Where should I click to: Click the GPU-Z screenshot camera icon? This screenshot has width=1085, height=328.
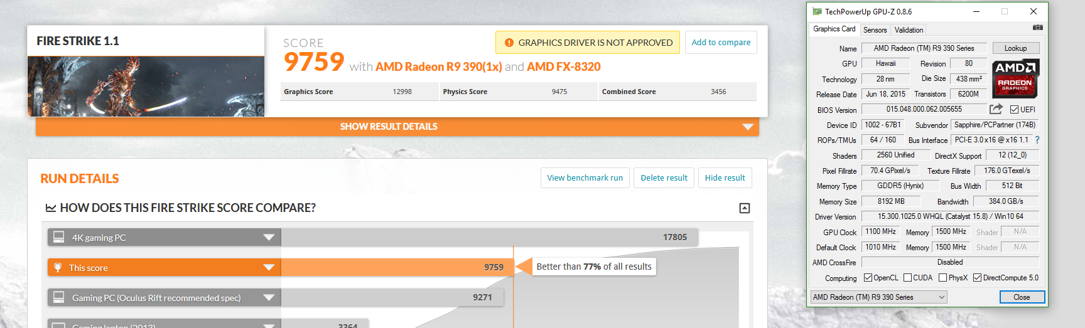(x=1037, y=28)
